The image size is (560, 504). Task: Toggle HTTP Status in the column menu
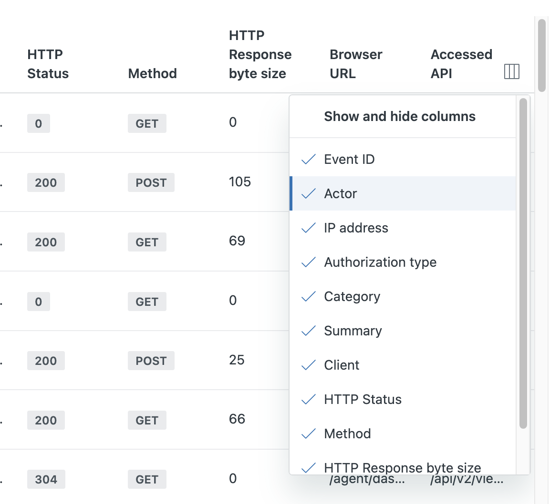pyautogui.click(x=363, y=399)
